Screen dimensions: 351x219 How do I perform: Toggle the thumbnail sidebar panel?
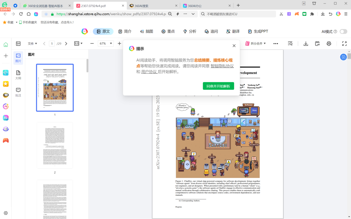pyautogui.click(x=18, y=43)
